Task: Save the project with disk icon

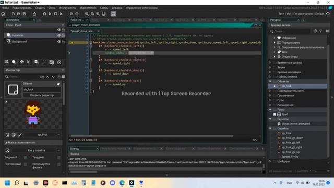Action: coord(25,14)
